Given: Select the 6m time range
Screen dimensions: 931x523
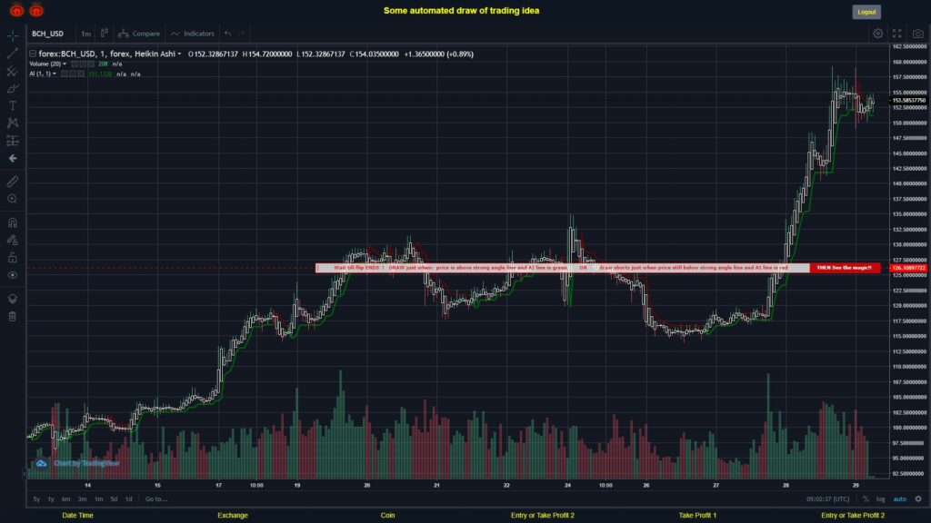Looking at the screenshot, I should point(65,498).
